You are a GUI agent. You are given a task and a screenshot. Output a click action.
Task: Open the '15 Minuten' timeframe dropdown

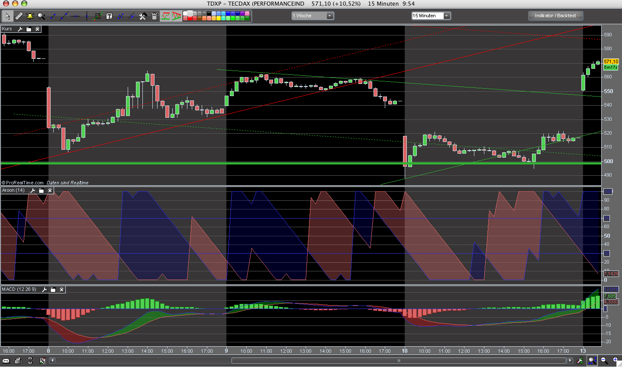click(431, 16)
